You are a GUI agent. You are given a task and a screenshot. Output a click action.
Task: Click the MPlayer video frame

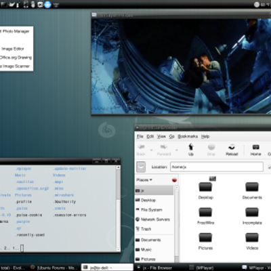[181, 66]
